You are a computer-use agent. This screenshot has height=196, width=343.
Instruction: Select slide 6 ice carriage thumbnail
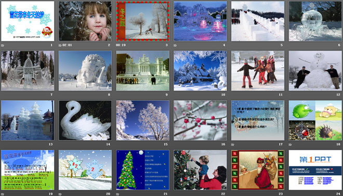click(315, 21)
